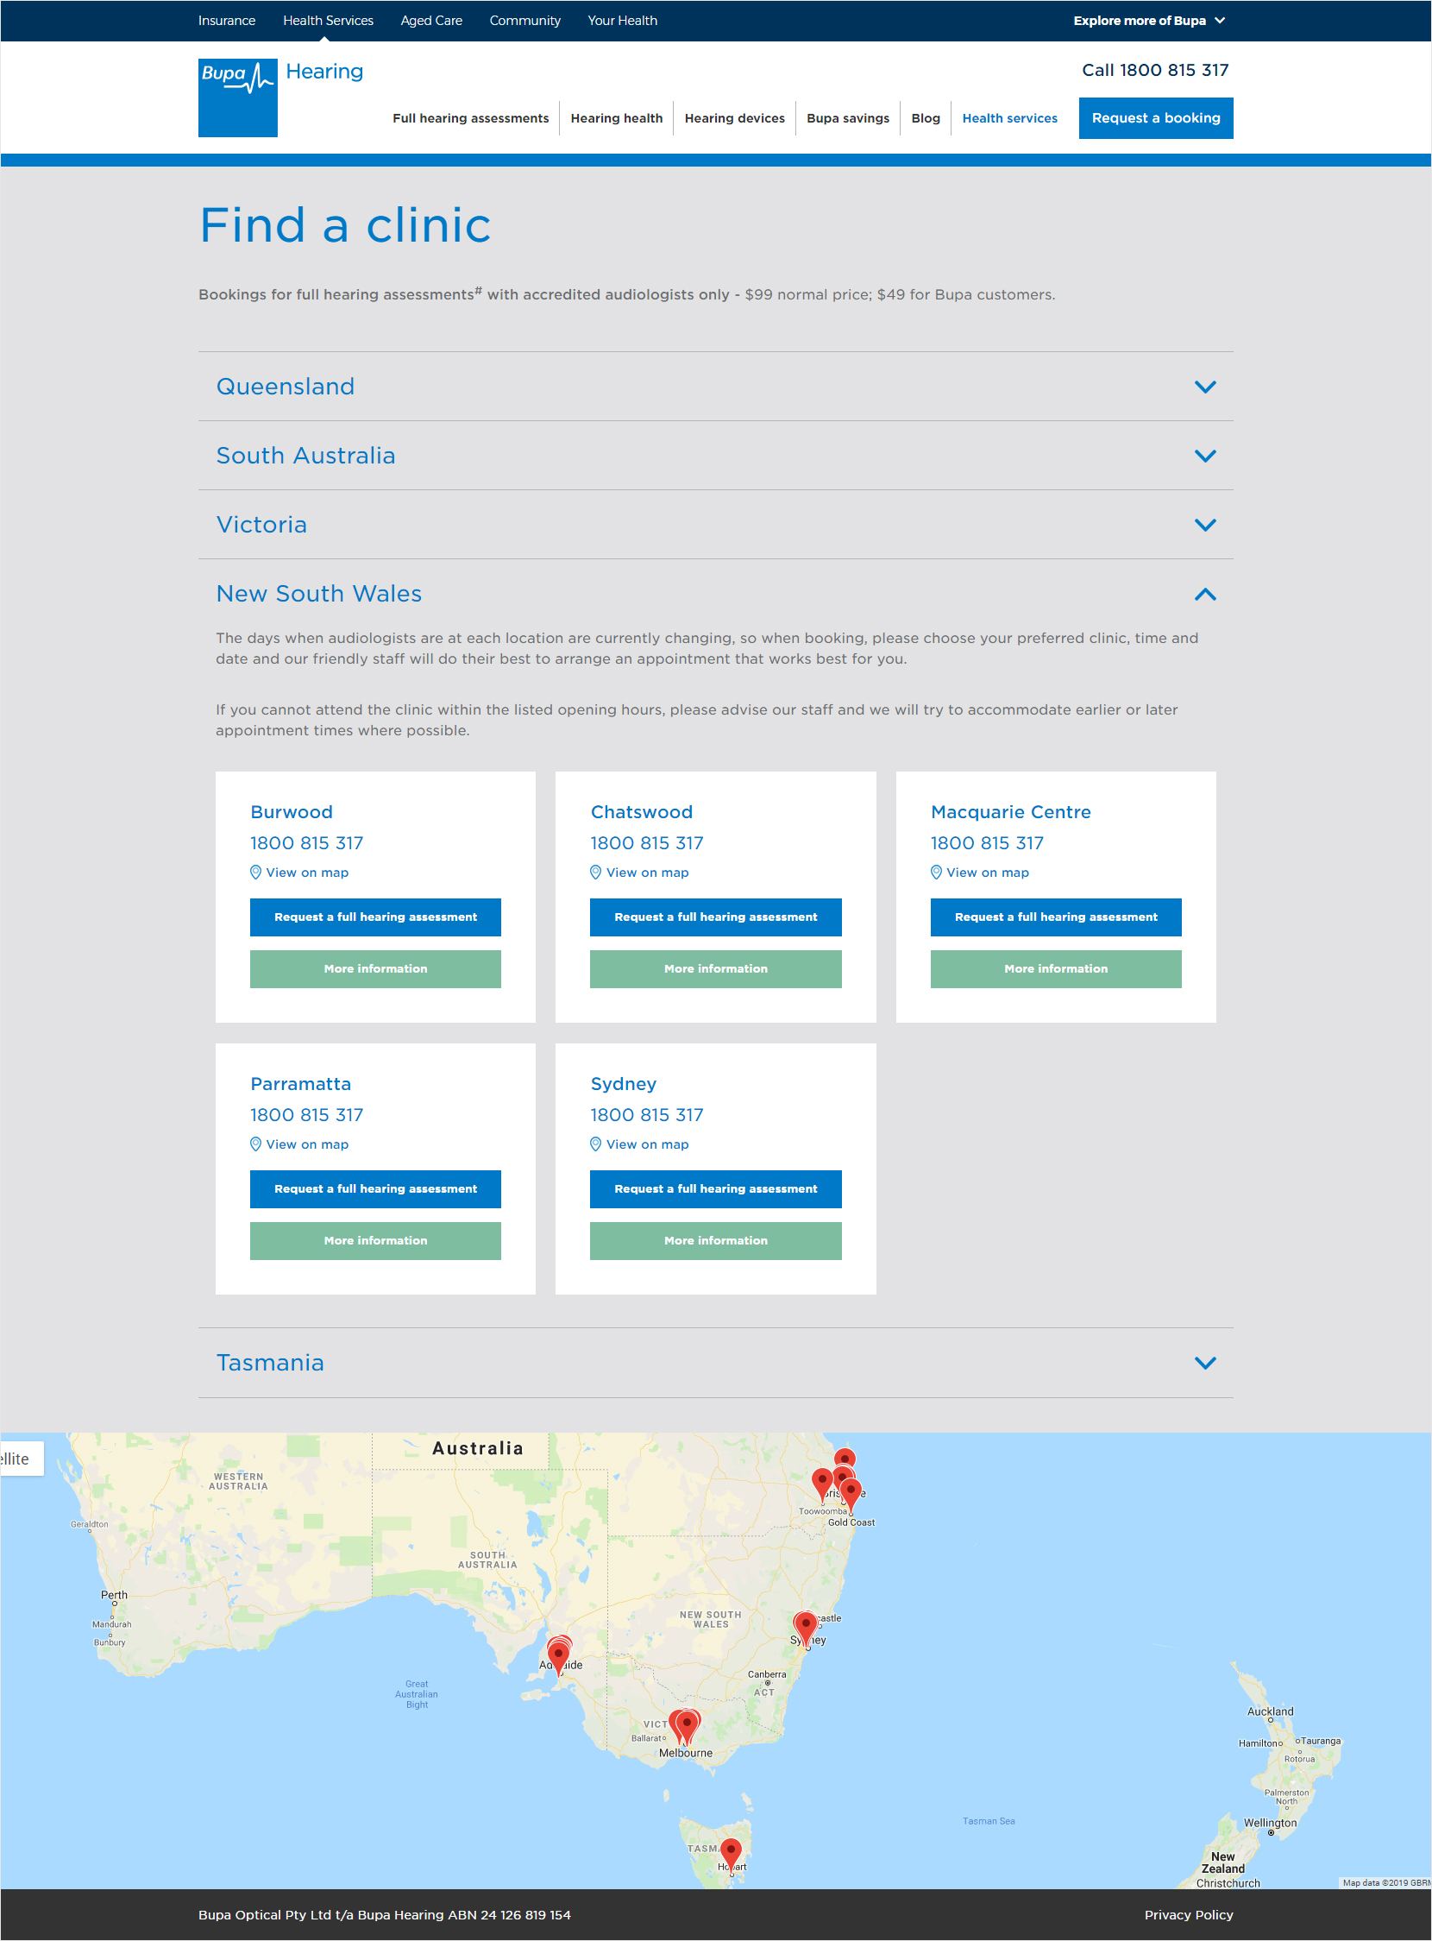1432x1941 pixels.
Task: Click More information for Chatswood
Action: click(716, 968)
